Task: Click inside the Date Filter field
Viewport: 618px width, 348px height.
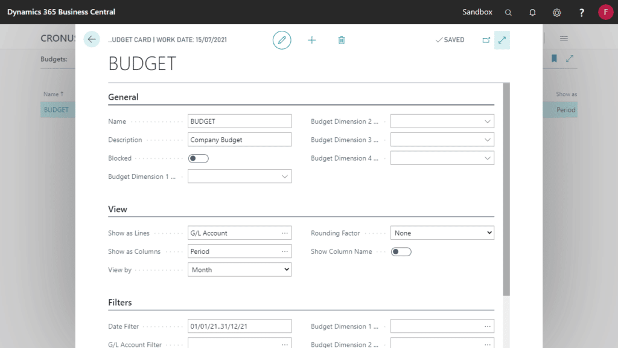Action: click(239, 326)
